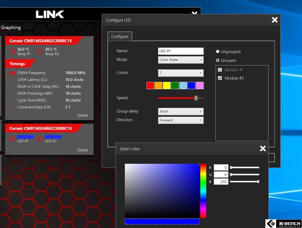The width and height of the screenshot is (302, 228).
Task: Click the B channel slider handle
Action: 258,182
